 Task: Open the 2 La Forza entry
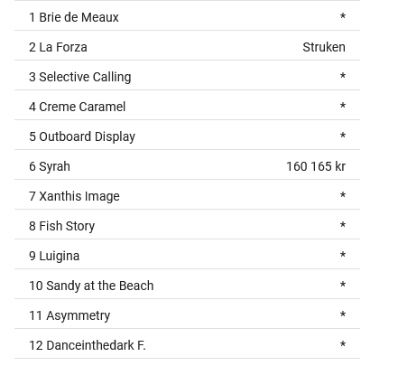point(187,45)
